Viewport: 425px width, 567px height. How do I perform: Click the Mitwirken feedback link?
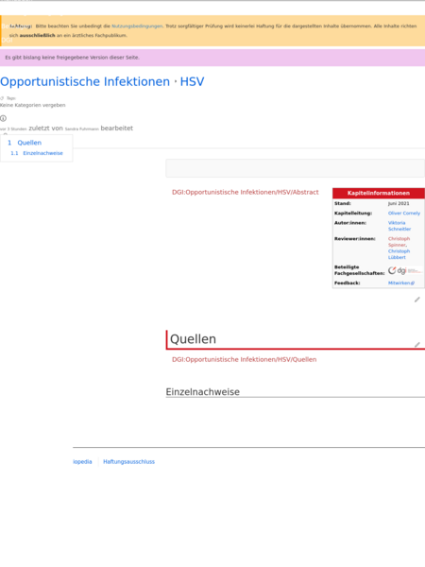coord(401,283)
